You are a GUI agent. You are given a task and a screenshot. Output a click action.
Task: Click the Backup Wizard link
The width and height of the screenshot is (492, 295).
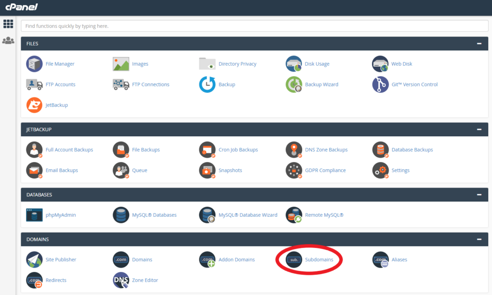321,84
